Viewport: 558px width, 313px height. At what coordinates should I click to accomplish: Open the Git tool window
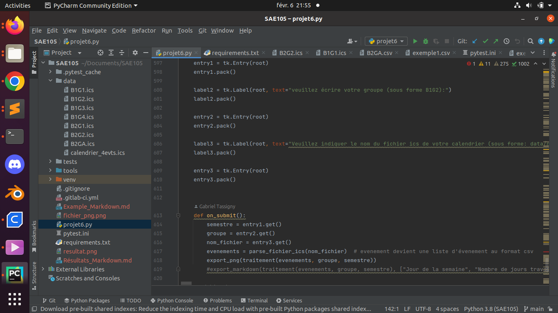click(x=49, y=300)
